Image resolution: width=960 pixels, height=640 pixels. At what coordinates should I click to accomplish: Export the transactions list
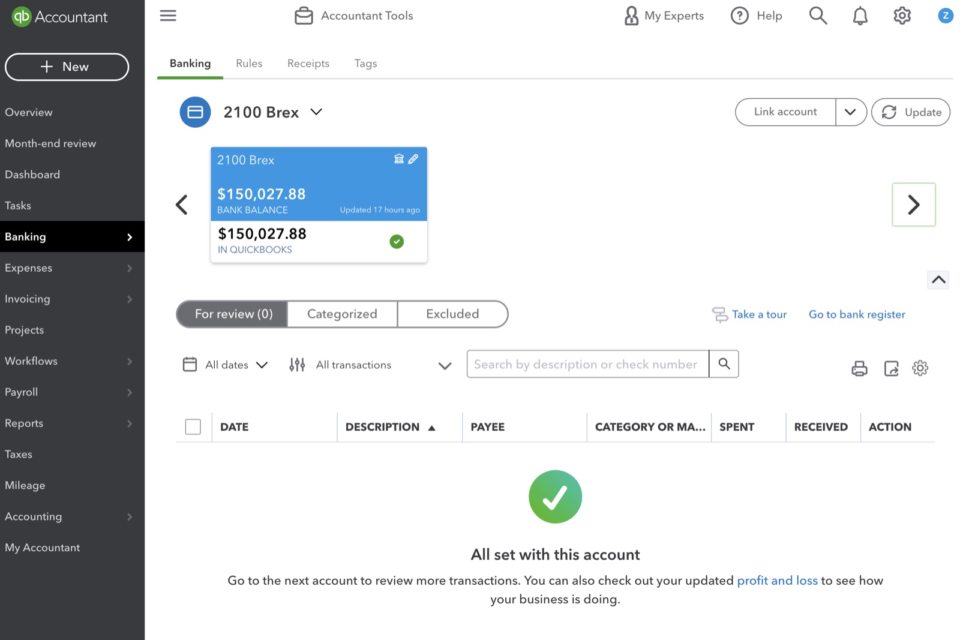891,368
